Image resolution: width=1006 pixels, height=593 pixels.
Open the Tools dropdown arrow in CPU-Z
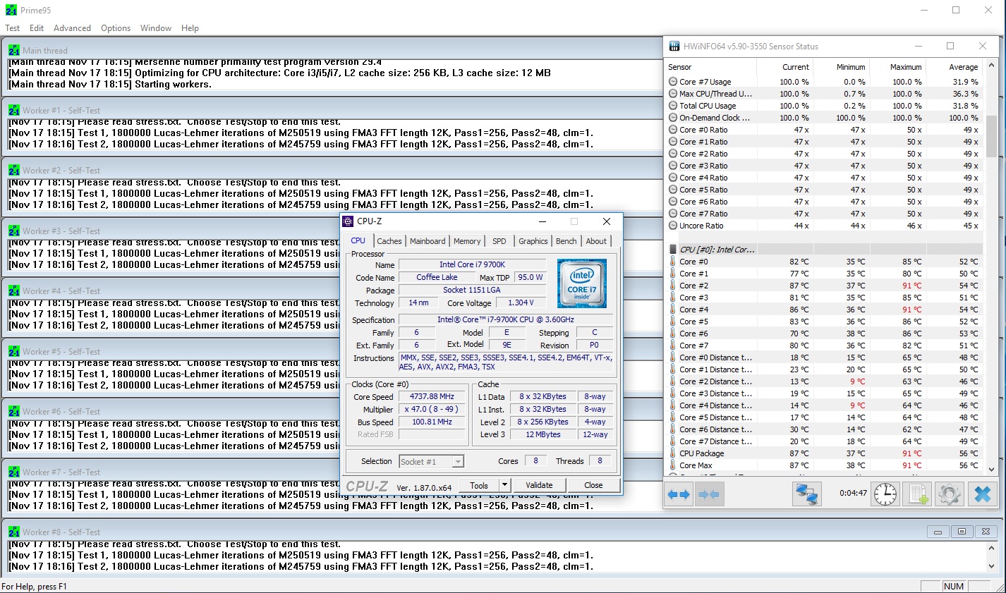tap(504, 485)
